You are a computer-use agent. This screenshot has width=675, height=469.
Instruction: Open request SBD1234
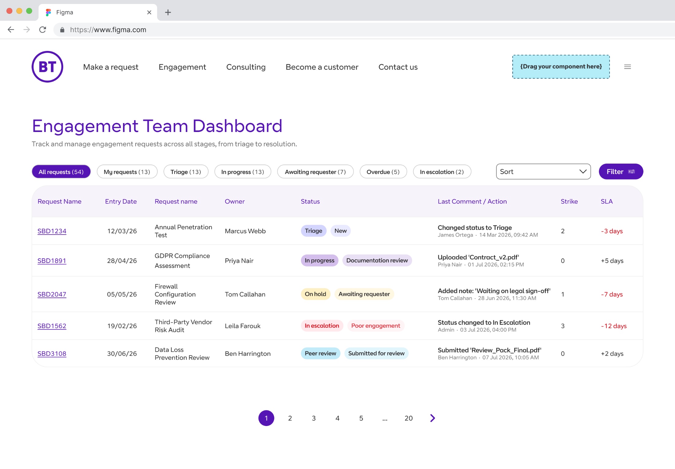[x=52, y=231]
